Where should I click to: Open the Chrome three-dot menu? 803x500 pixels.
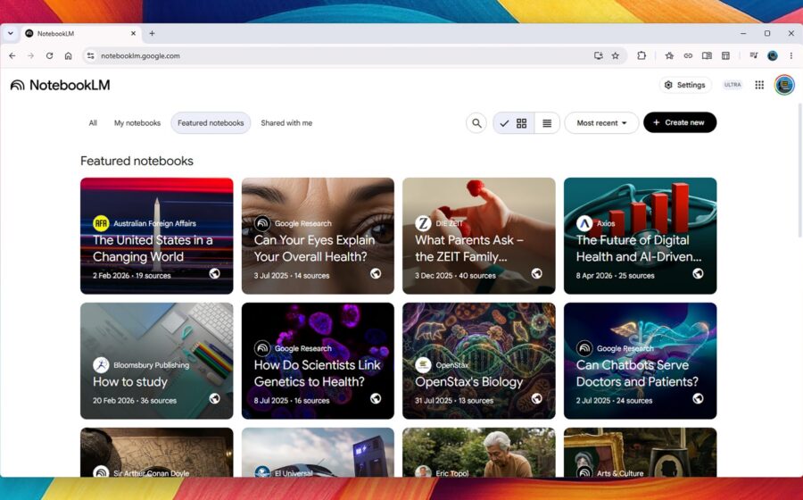791,56
